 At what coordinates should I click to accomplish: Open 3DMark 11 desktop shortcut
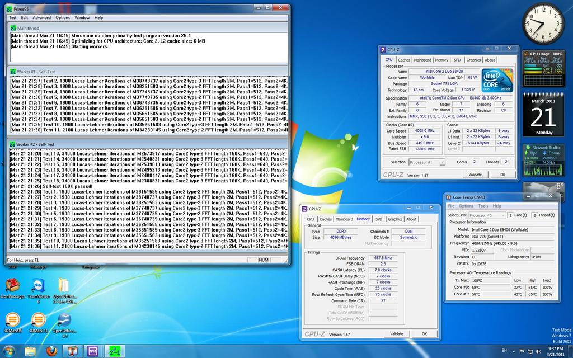(x=39, y=323)
